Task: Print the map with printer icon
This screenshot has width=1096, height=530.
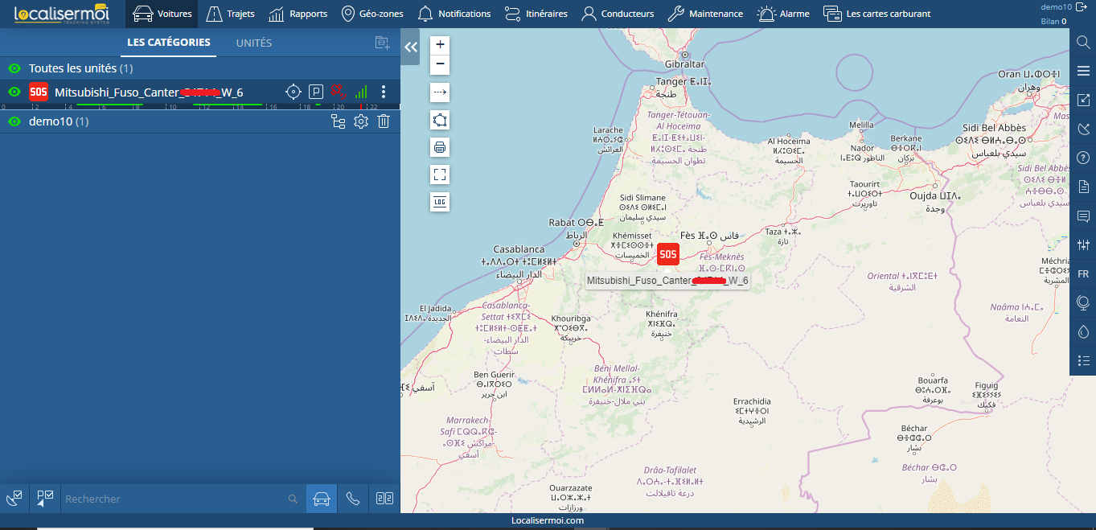Action: 440,147
